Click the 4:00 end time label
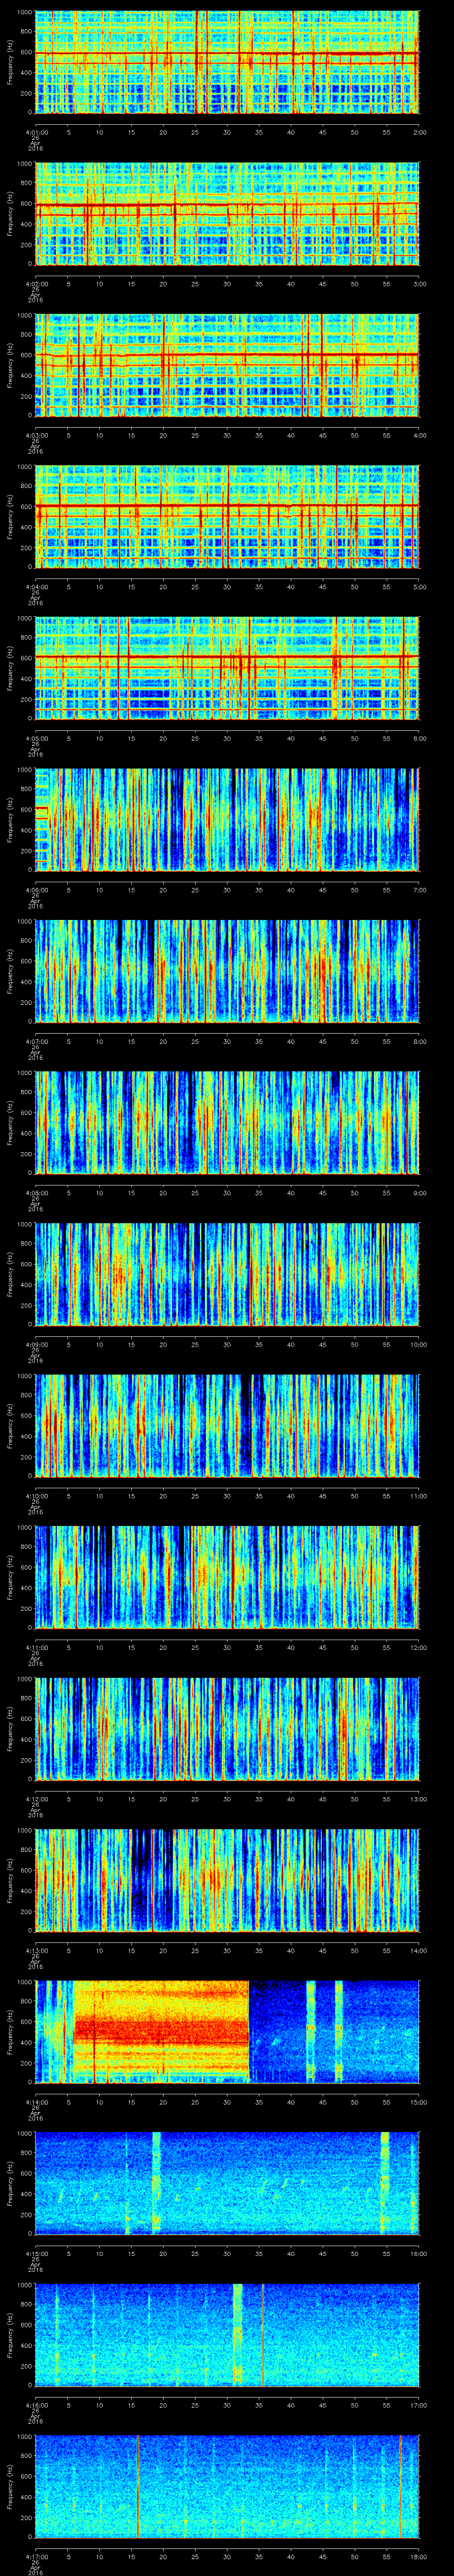This screenshot has height=2576, width=454. click(x=419, y=435)
